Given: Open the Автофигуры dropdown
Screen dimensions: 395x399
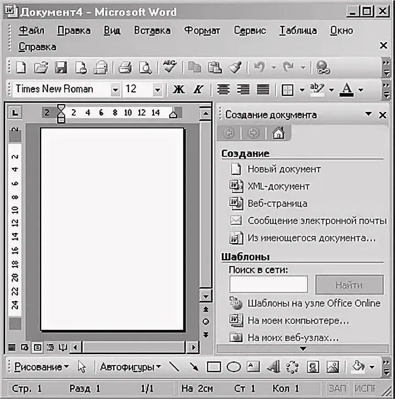Looking at the screenshot, I should pos(131,367).
